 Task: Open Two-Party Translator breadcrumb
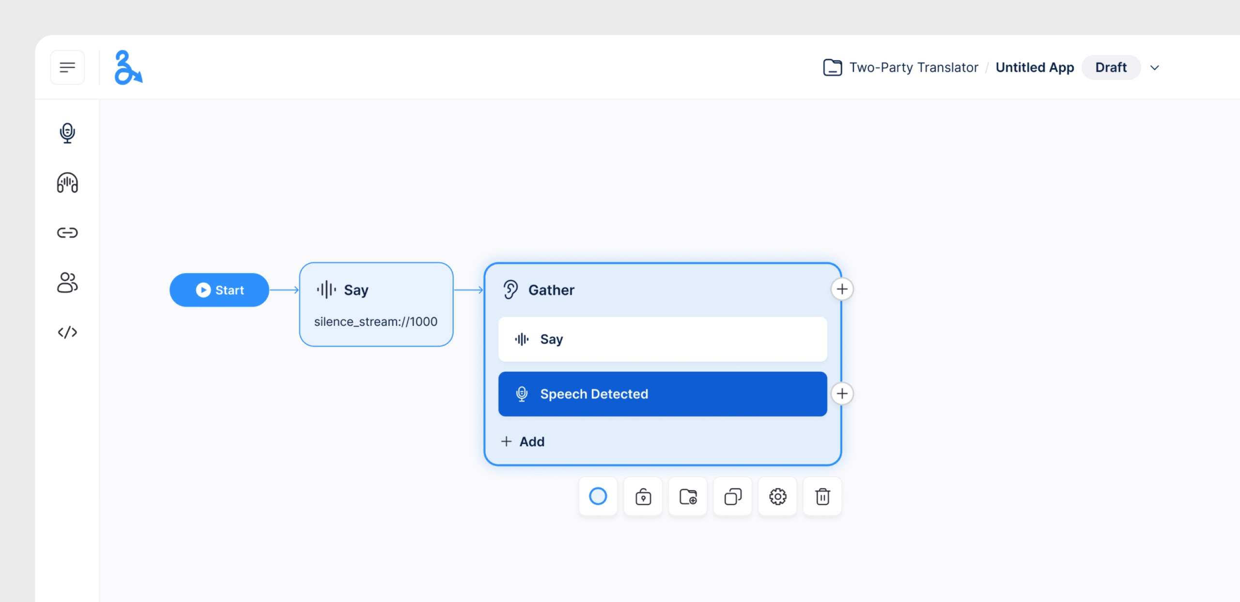coord(914,67)
